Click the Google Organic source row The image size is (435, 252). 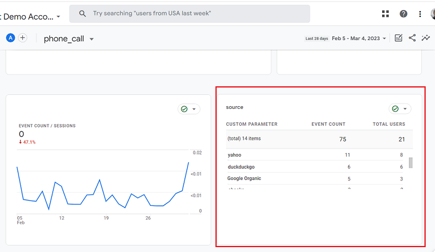(244, 178)
